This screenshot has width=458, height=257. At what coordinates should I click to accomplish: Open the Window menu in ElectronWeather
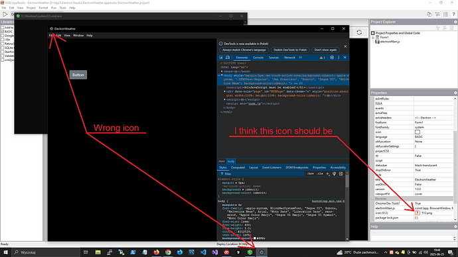[78, 36]
